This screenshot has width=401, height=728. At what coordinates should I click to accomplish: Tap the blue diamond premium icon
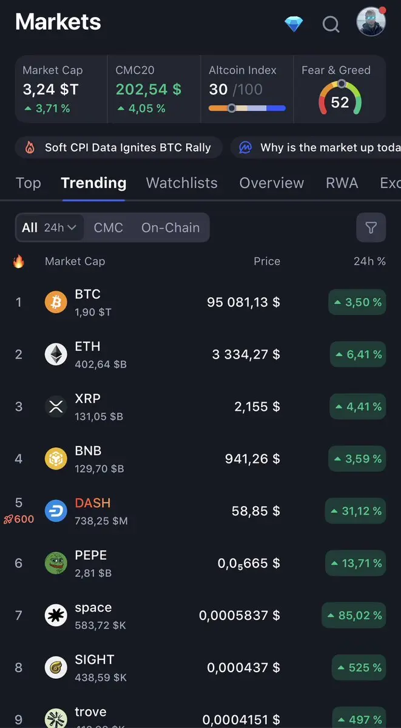click(x=294, y=24)
